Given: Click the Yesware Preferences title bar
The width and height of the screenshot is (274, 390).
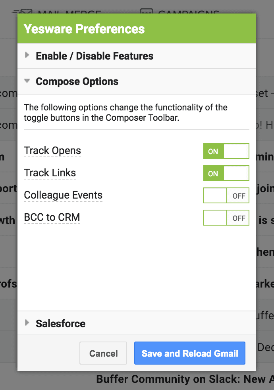Looking at the screenshot, I should [x=137, y=28].
